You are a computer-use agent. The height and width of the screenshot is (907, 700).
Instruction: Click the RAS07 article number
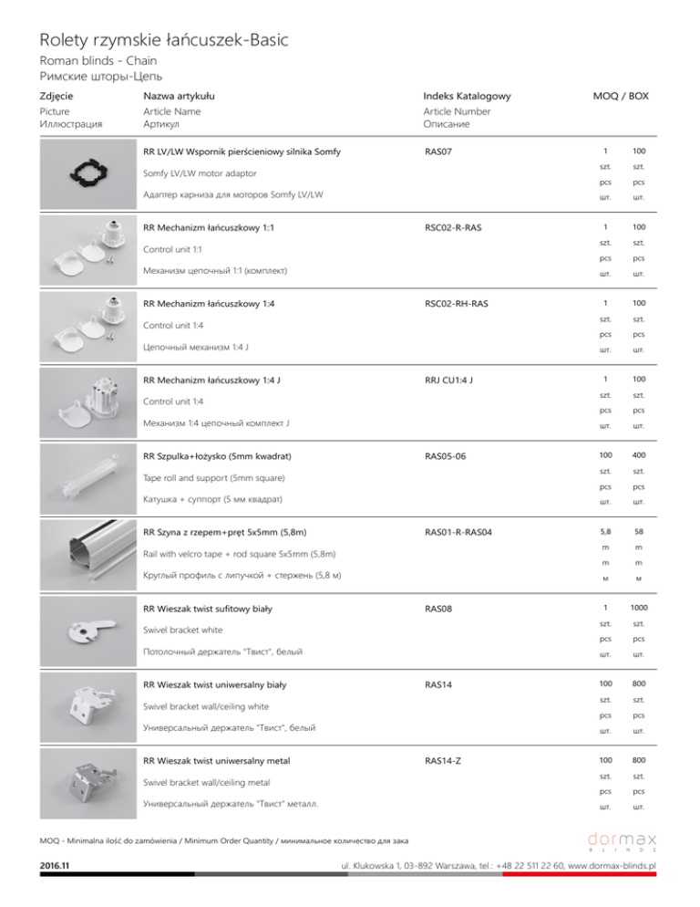(x=439, y=150)
